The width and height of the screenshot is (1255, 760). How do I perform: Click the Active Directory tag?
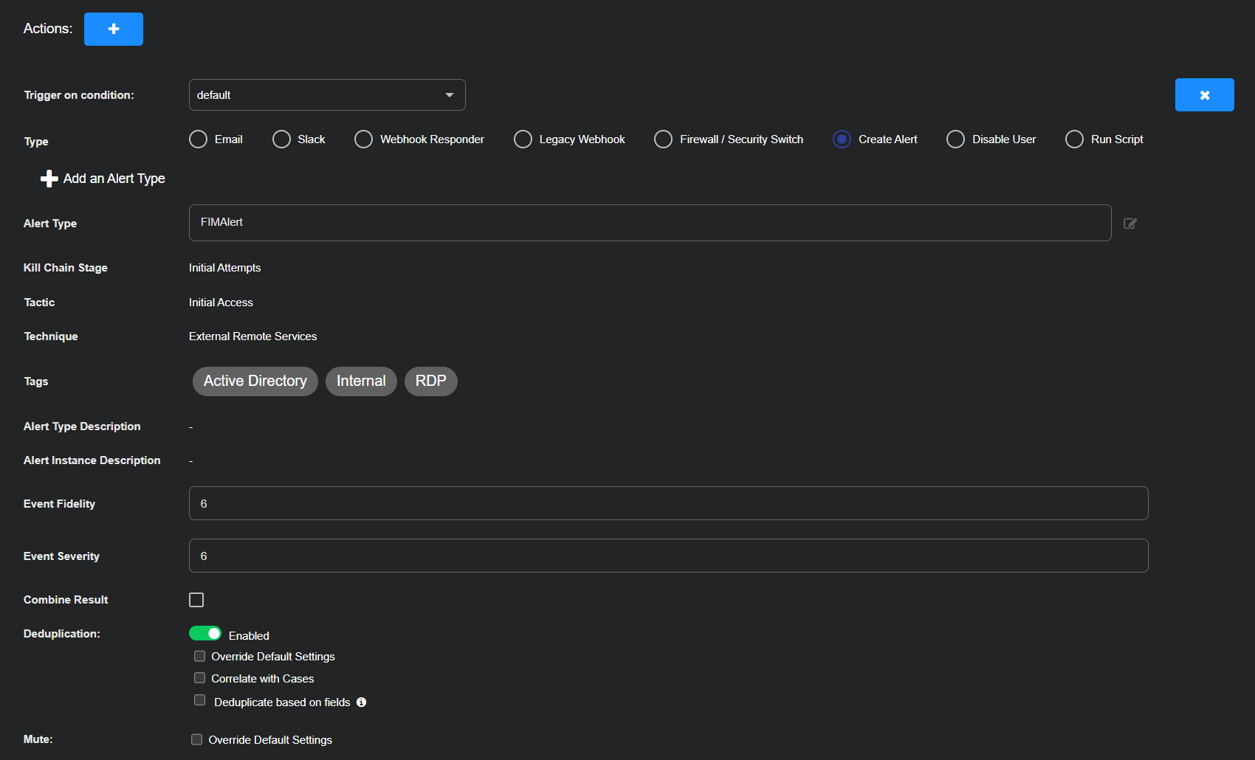(255, 381)
